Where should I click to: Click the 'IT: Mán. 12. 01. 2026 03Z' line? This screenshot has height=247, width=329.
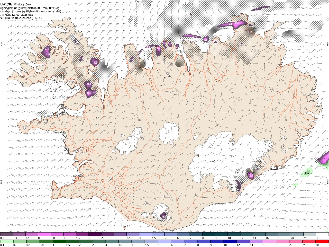pos(17,15)
